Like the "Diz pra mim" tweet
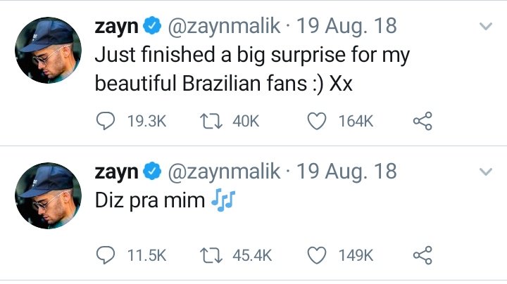 pos(318,254)
